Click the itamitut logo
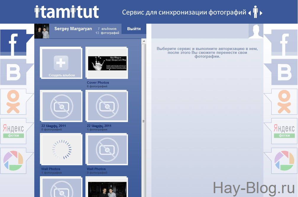Screen dimensions: 298x197 (x=67, y=12)
